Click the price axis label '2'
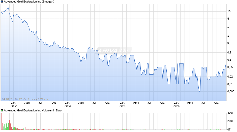This screenshot has width=237, height=132. [x=228, y=28]
